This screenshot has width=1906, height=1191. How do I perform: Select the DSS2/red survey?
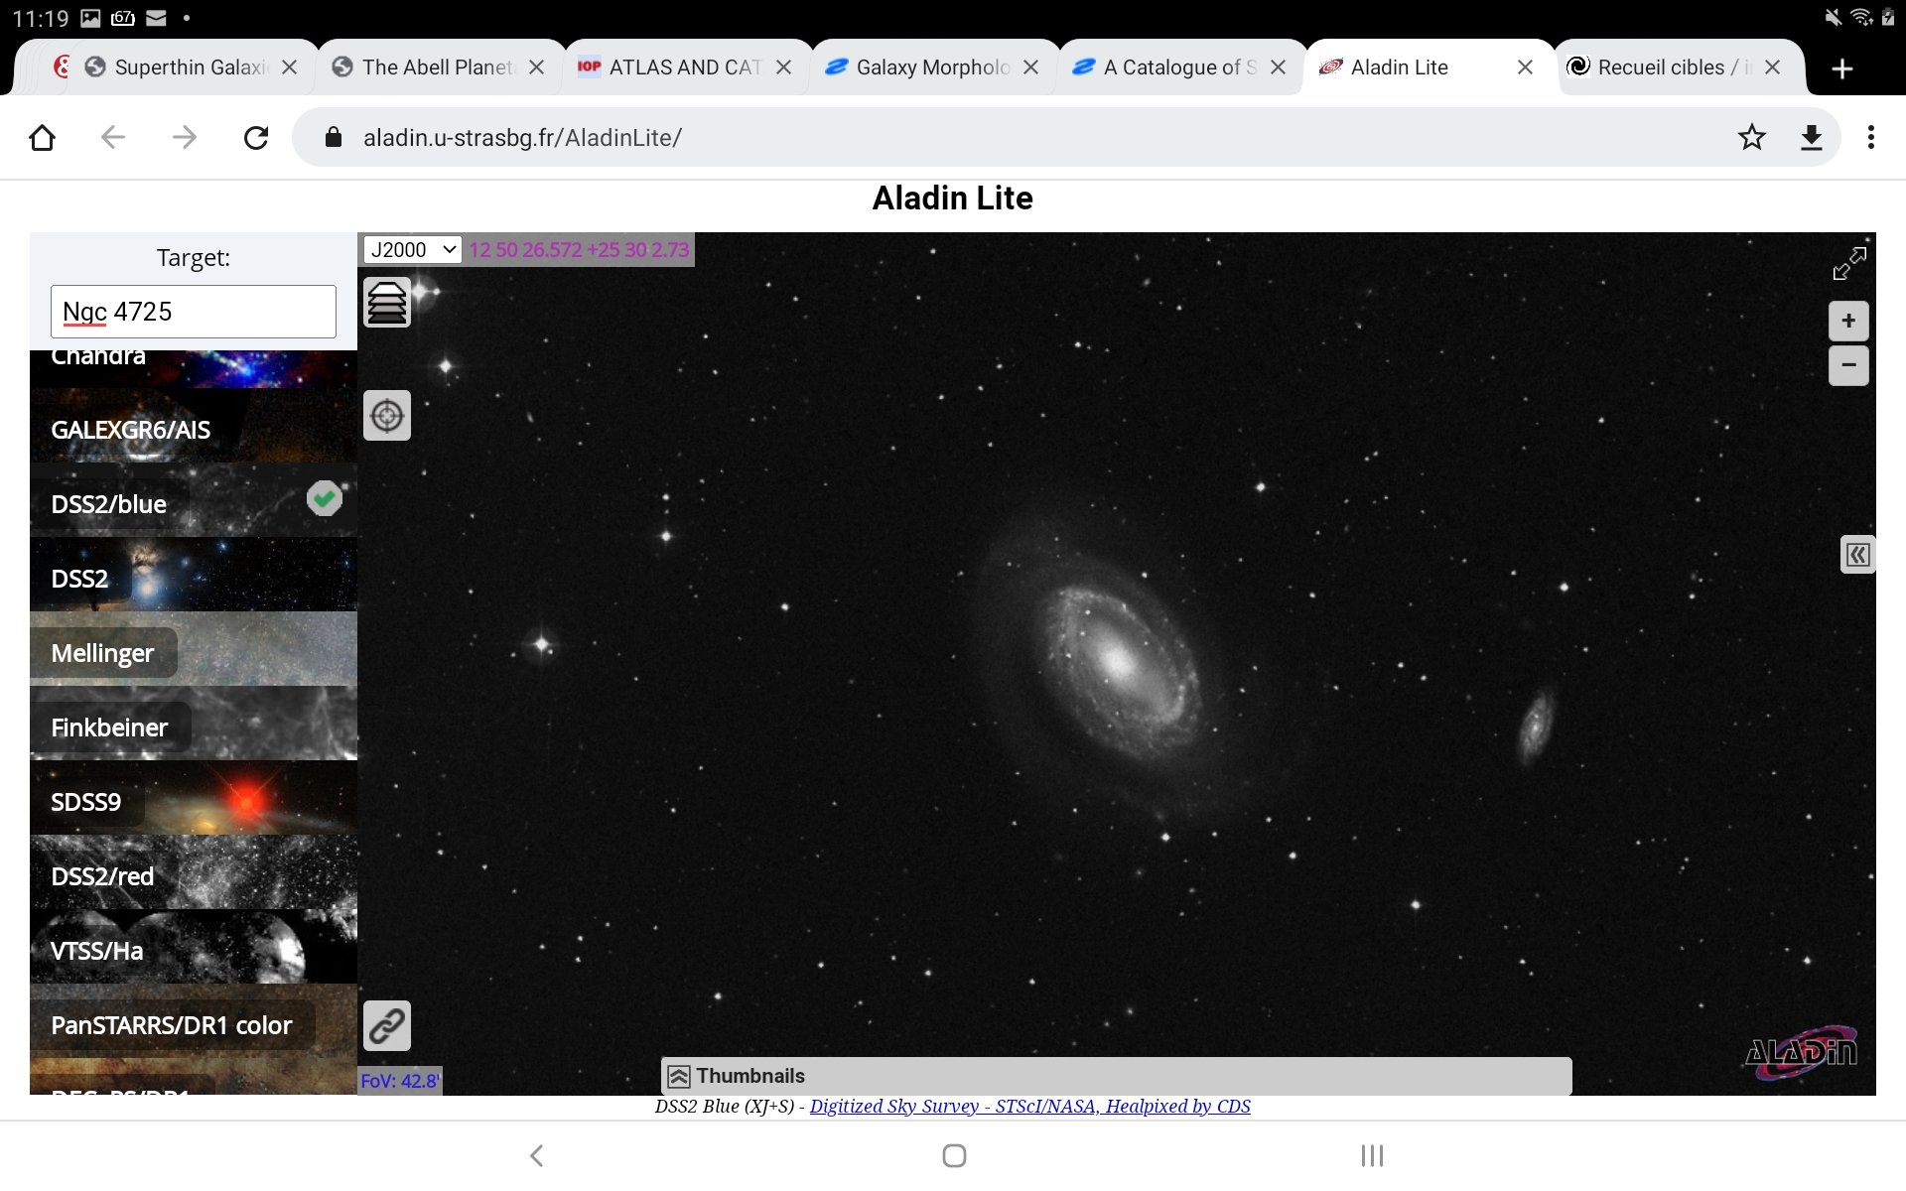click(x=194, y=872)
